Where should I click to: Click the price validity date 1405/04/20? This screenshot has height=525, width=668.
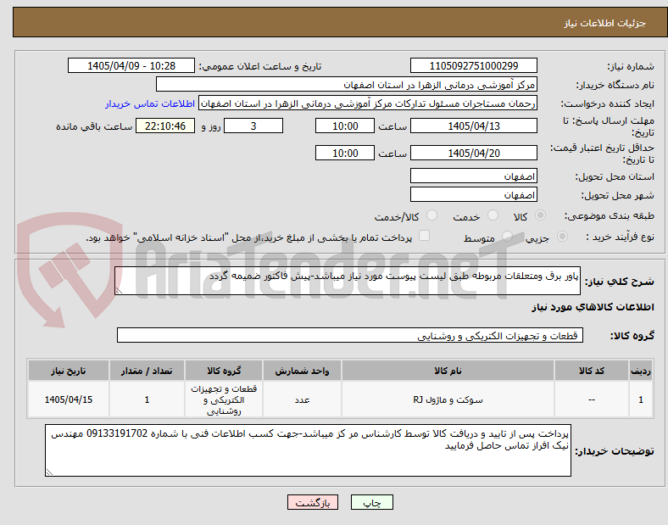pyautogui.click(x=474, y=153)
